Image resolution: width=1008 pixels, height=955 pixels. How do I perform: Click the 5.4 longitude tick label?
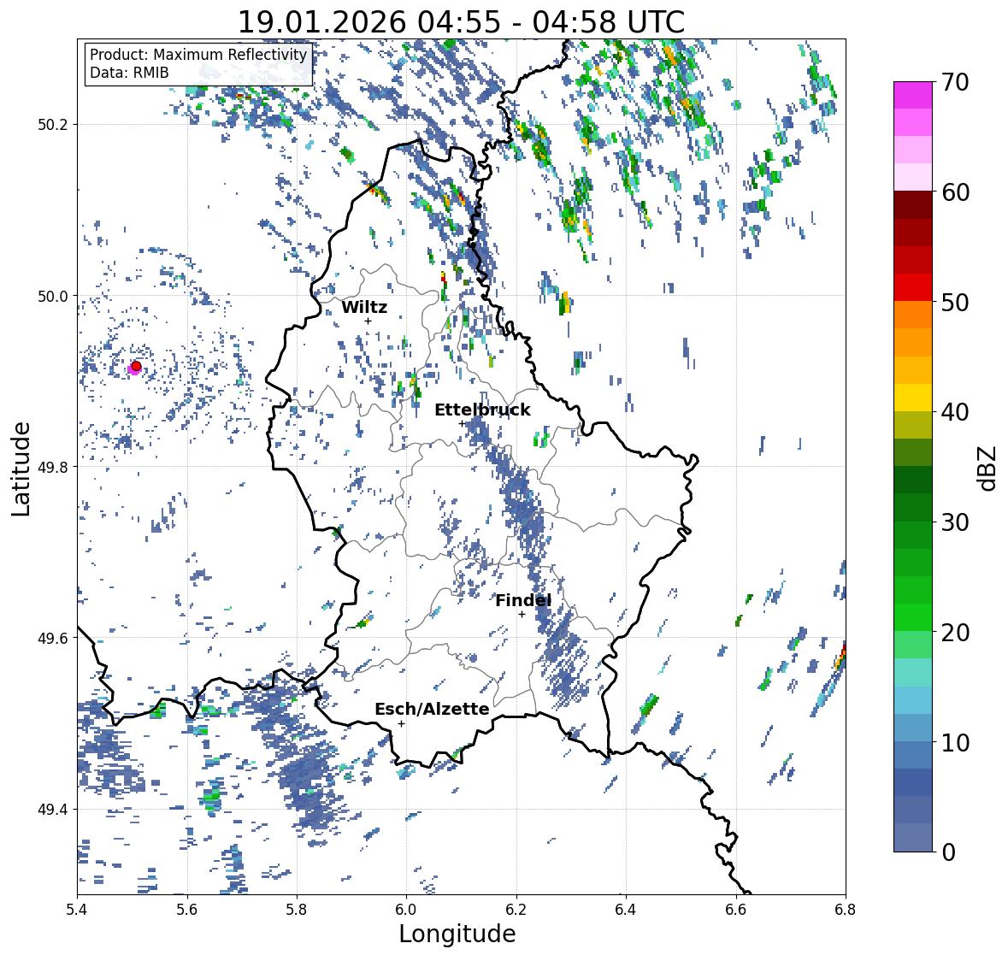77,909
